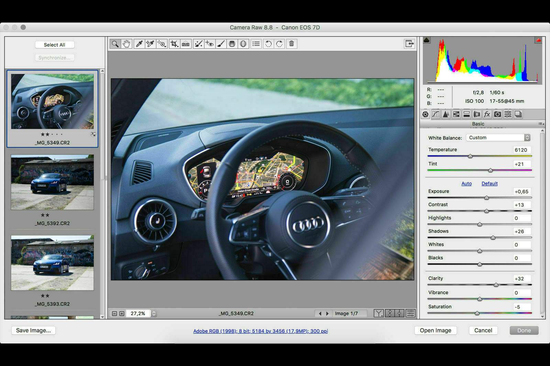Click the filmstrip scroll down arrow
Image resolution: width=550 pixels, height=366 pixels.
102,317
